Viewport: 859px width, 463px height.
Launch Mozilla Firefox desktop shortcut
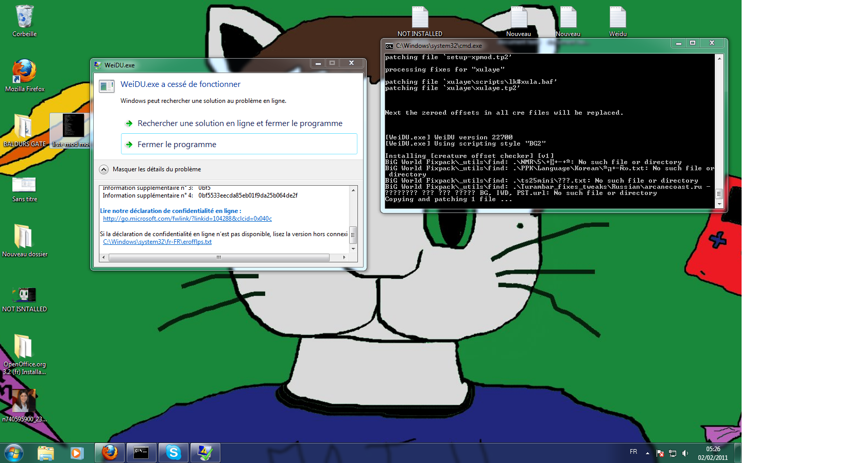pos(24,75)
